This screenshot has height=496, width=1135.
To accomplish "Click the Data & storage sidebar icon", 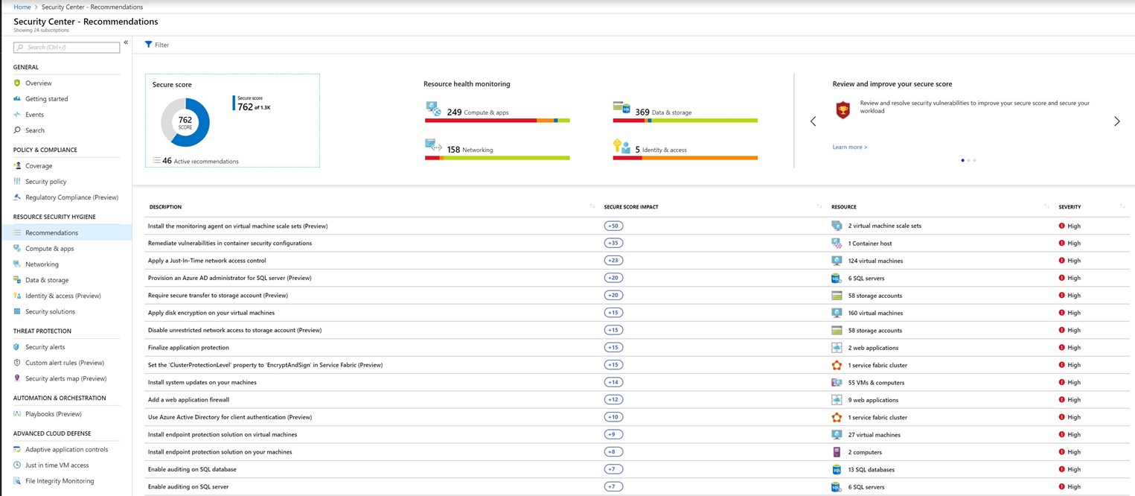I will pyautogui.click(x=17, y=279).
